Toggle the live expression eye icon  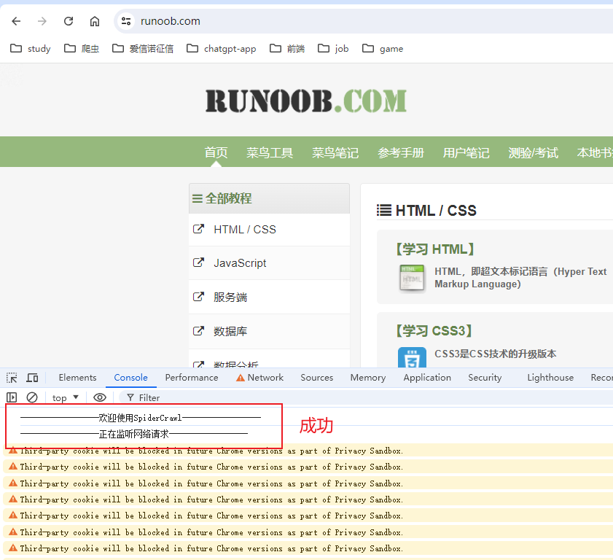coord(100,397)
